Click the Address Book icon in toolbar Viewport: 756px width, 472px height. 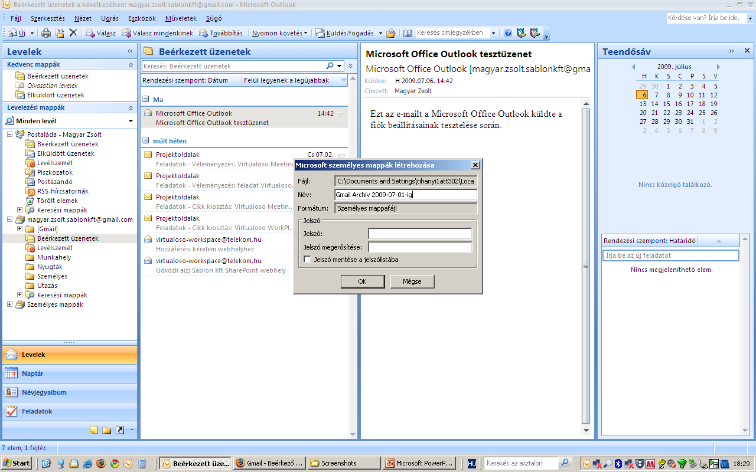[x=408, y=33]
